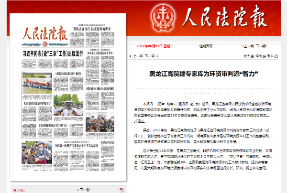Open next article 下一篇
Viewport: 287px width, 193px height.
(x=150, y=56)
